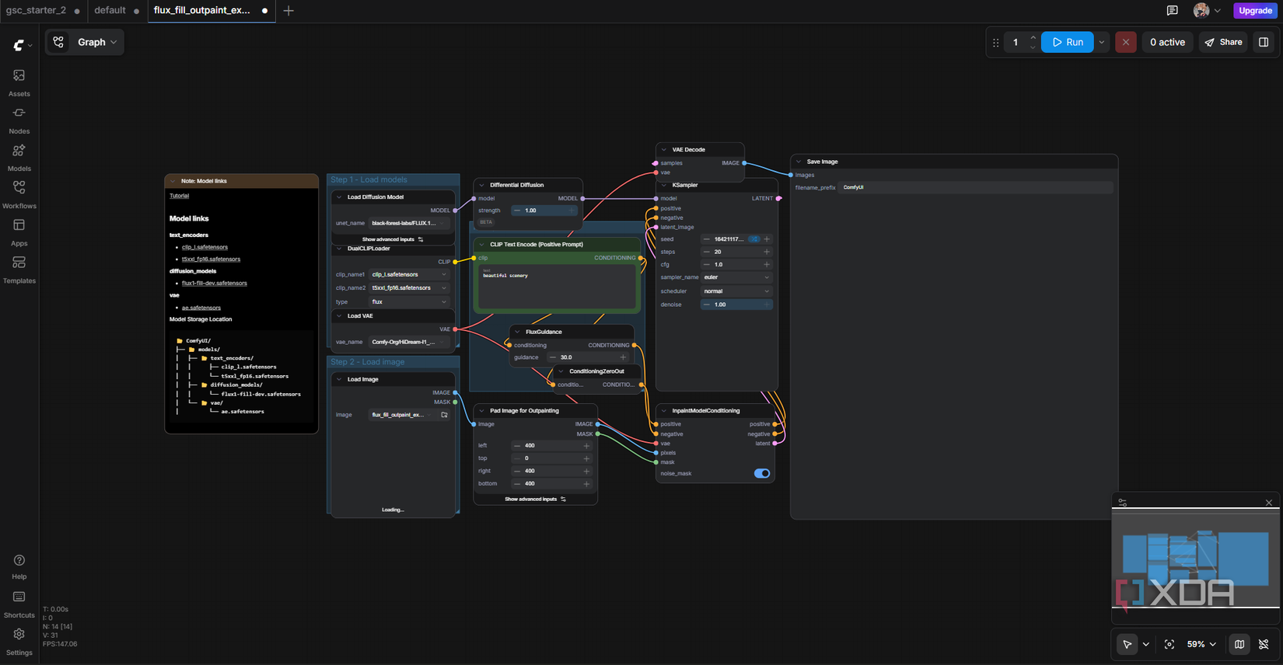Collapse the VAE Decode node
This screenshot has width=1283, height=665.
[x=664, y=150]
